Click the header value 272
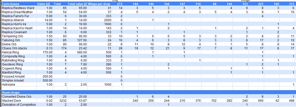The image size is (296, 107). (x=120, y=4)
